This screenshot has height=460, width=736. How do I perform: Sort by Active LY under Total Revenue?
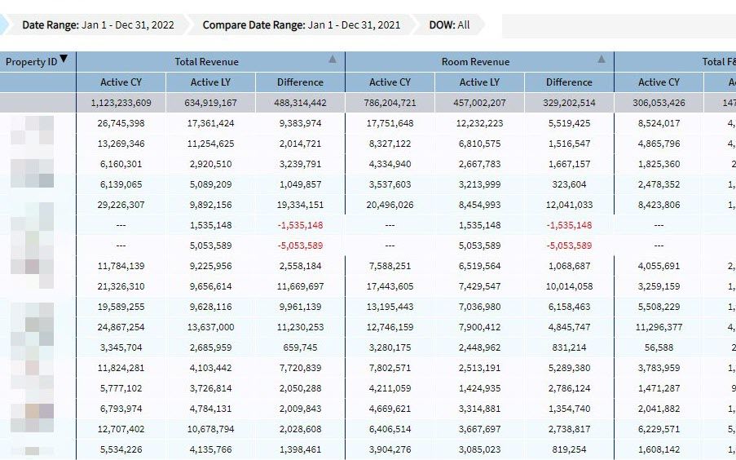coord(210,82)
